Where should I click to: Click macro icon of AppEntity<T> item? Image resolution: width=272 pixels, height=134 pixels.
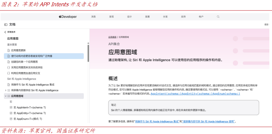point(11,113)
